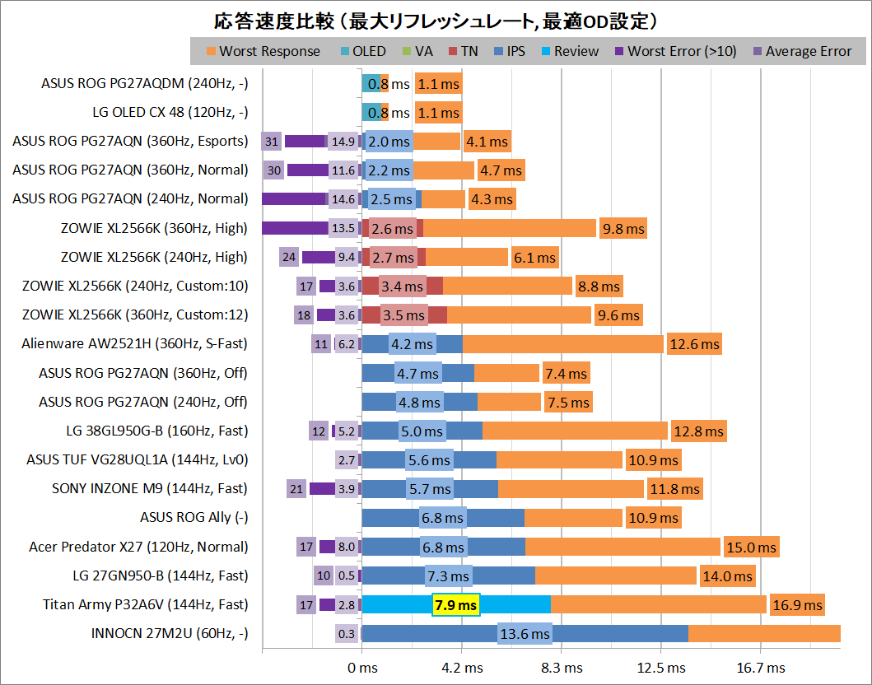The width and height of the screenshot is (872, 685).
Task: Select the 'INNOCN 27M2U (60Hz, -)' label
Action: click(170, 633)
